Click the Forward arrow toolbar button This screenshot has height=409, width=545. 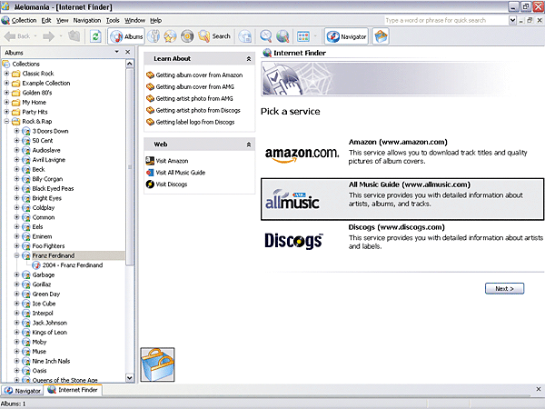coord(49,36)
